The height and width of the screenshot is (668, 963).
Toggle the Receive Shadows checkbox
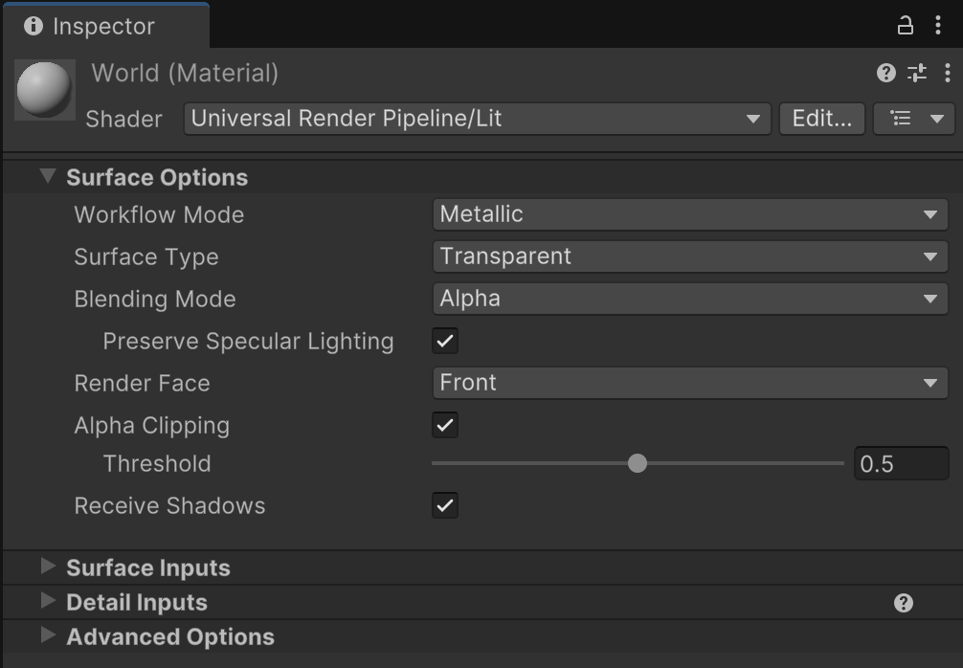coord(445,505)
